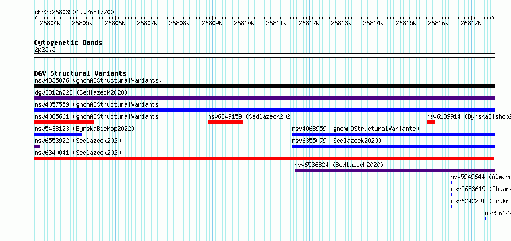
Task: Click the 26814k ruler tick label
Action: pyautogui.click(x=373, y=23)
